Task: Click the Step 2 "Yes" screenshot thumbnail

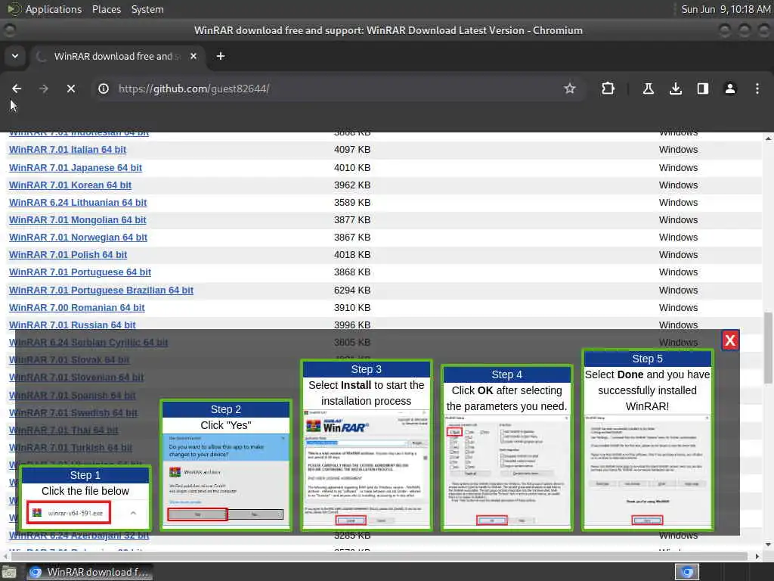Action: 225,482
